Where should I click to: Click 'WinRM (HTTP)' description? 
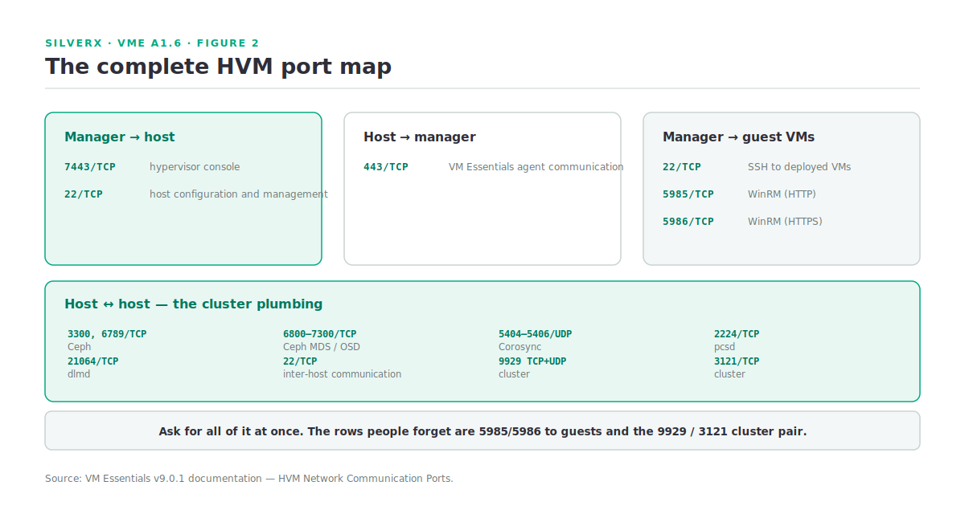(782, 194)
